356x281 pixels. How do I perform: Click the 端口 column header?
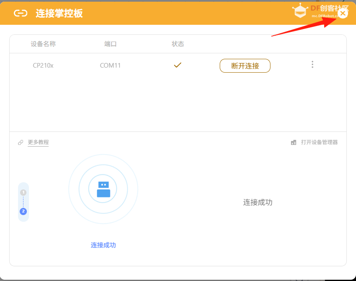coord(110,44)
